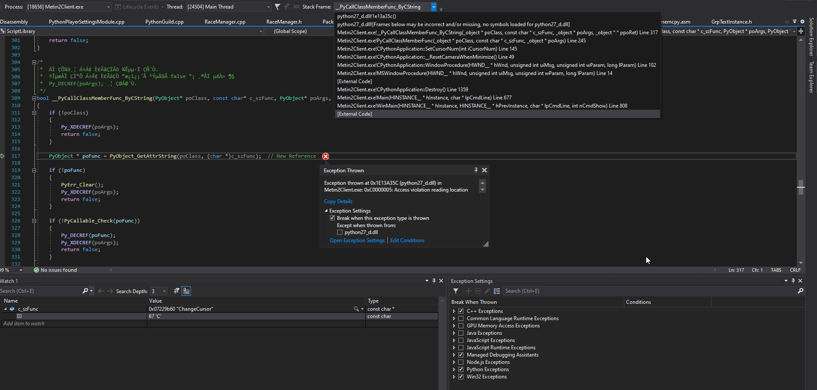Click the add exception plus icon
The height and width of the screenshot is (390, 817).
tap(468, 291)
